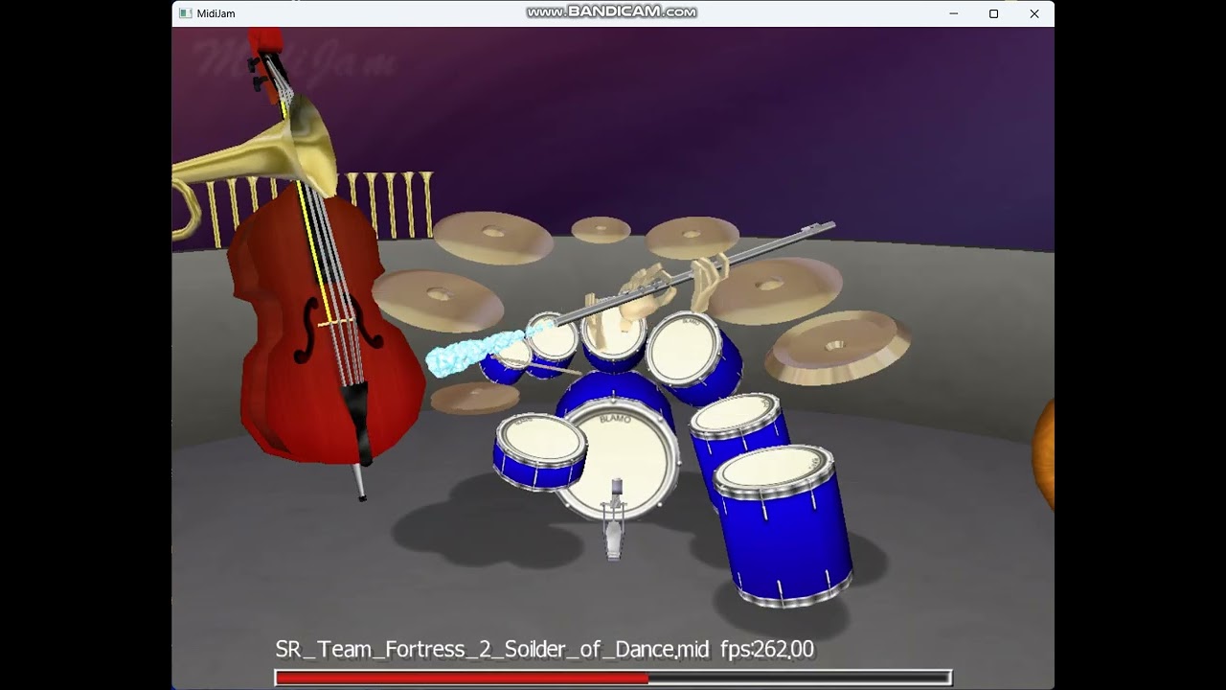
Task: Close the MidiJam window
Action: 1034,13
